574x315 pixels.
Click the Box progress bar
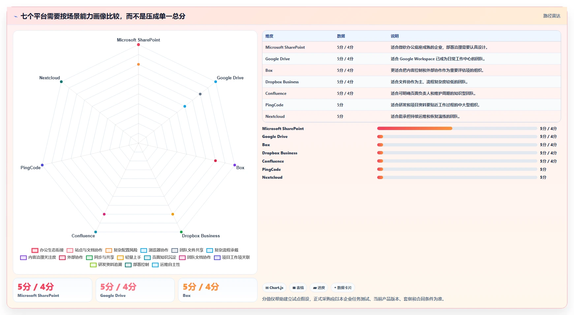[x=457, y=145]
